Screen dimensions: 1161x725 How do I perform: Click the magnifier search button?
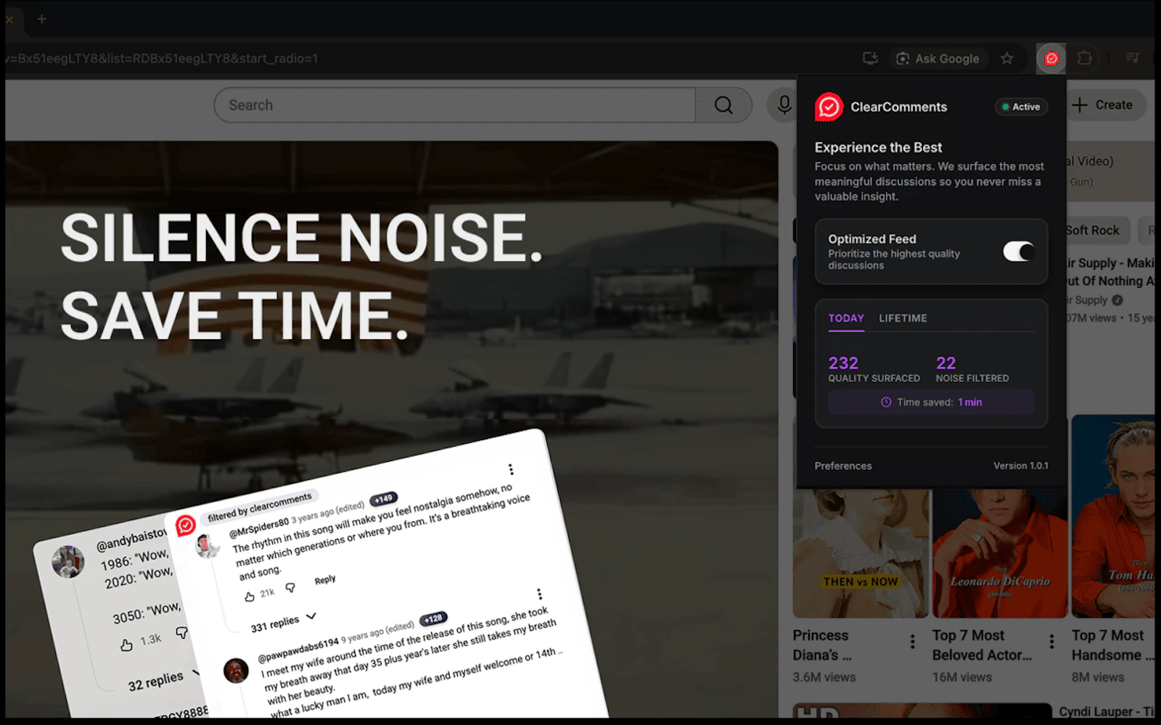tap(723, 105)
